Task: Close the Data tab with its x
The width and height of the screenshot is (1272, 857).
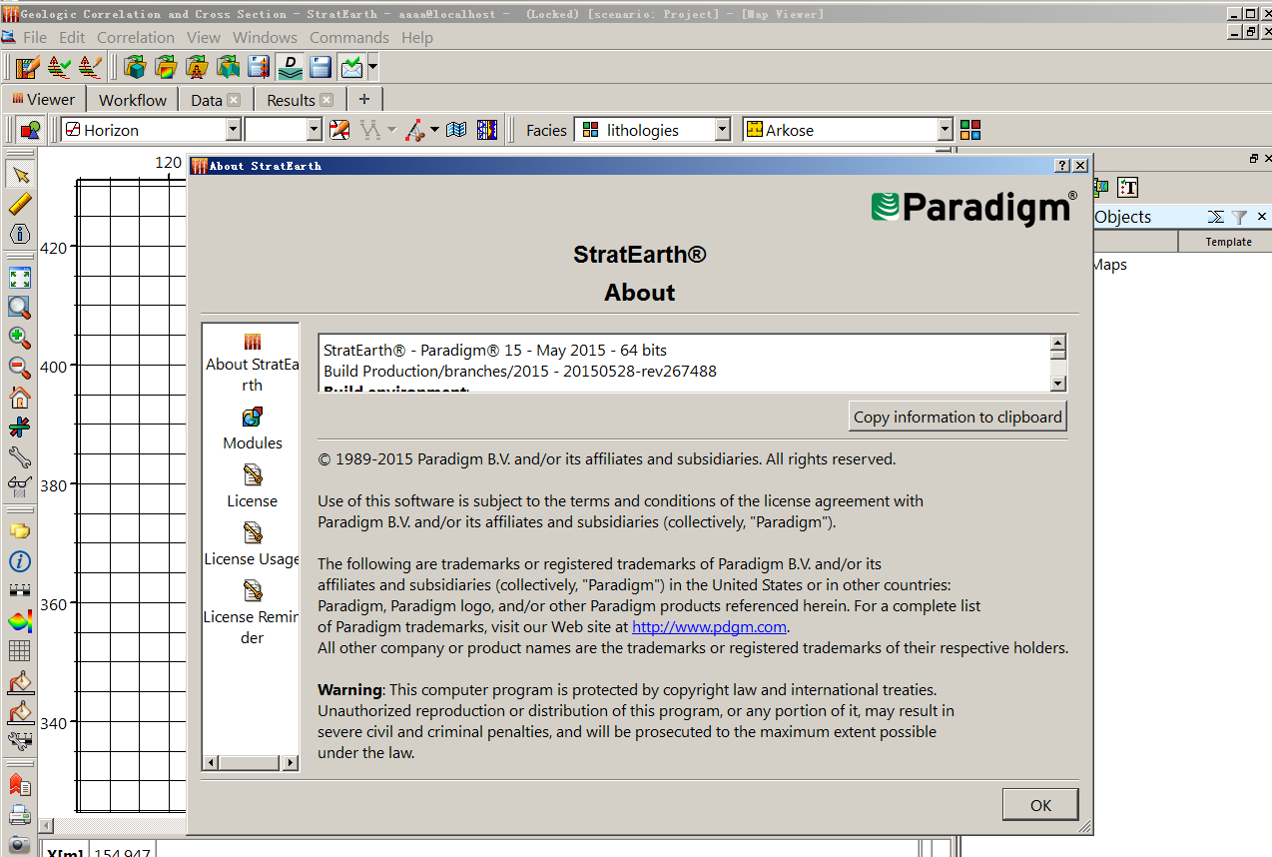Action: pos(234,100)
